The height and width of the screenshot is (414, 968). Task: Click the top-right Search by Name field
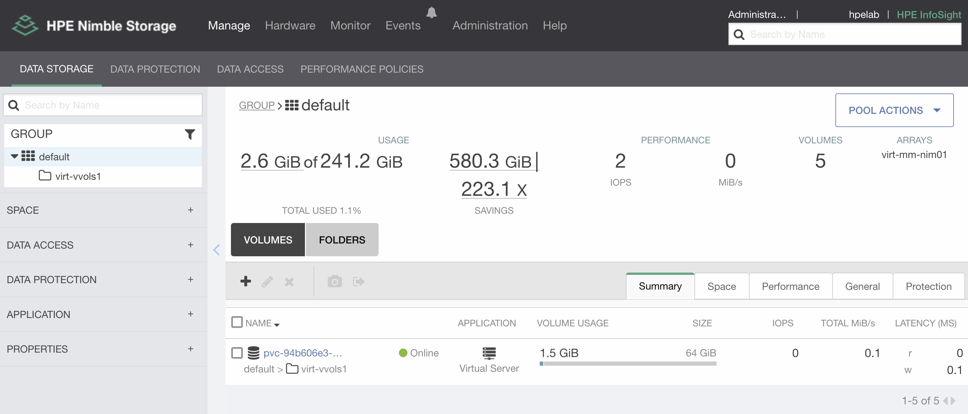845,34
